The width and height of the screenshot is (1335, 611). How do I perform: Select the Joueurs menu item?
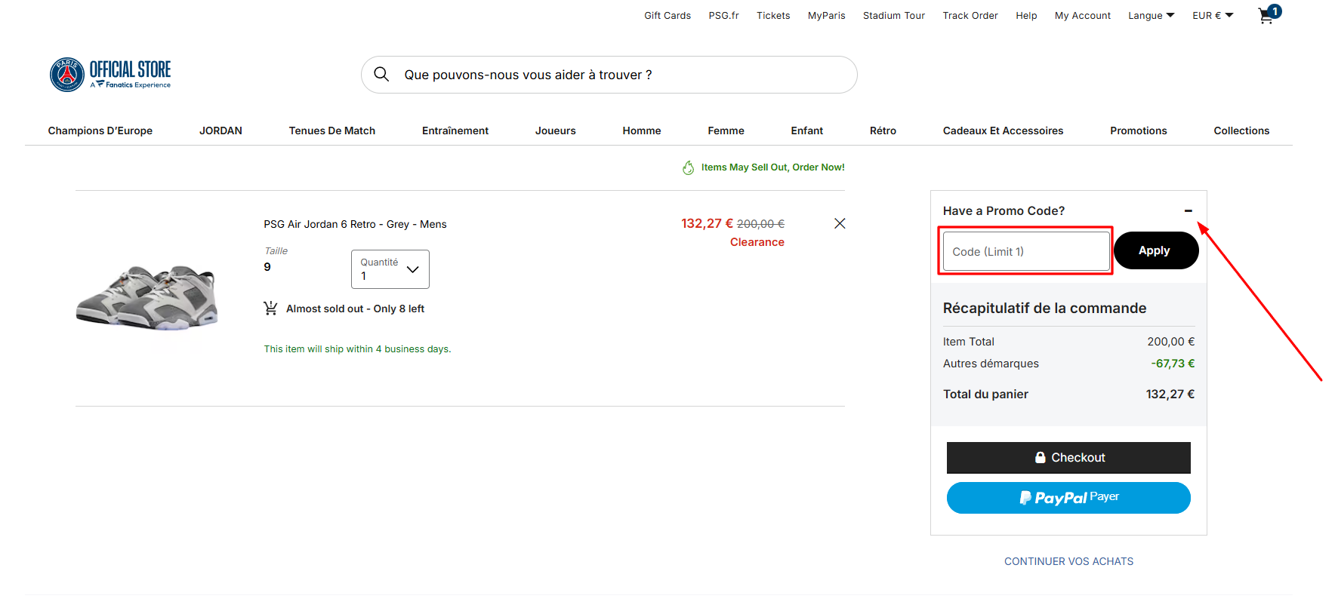pyautogui.click(x=556, y=130)
